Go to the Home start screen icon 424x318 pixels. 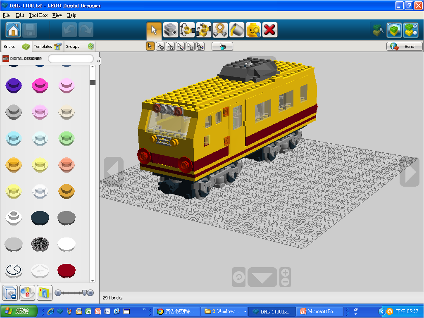13,30
